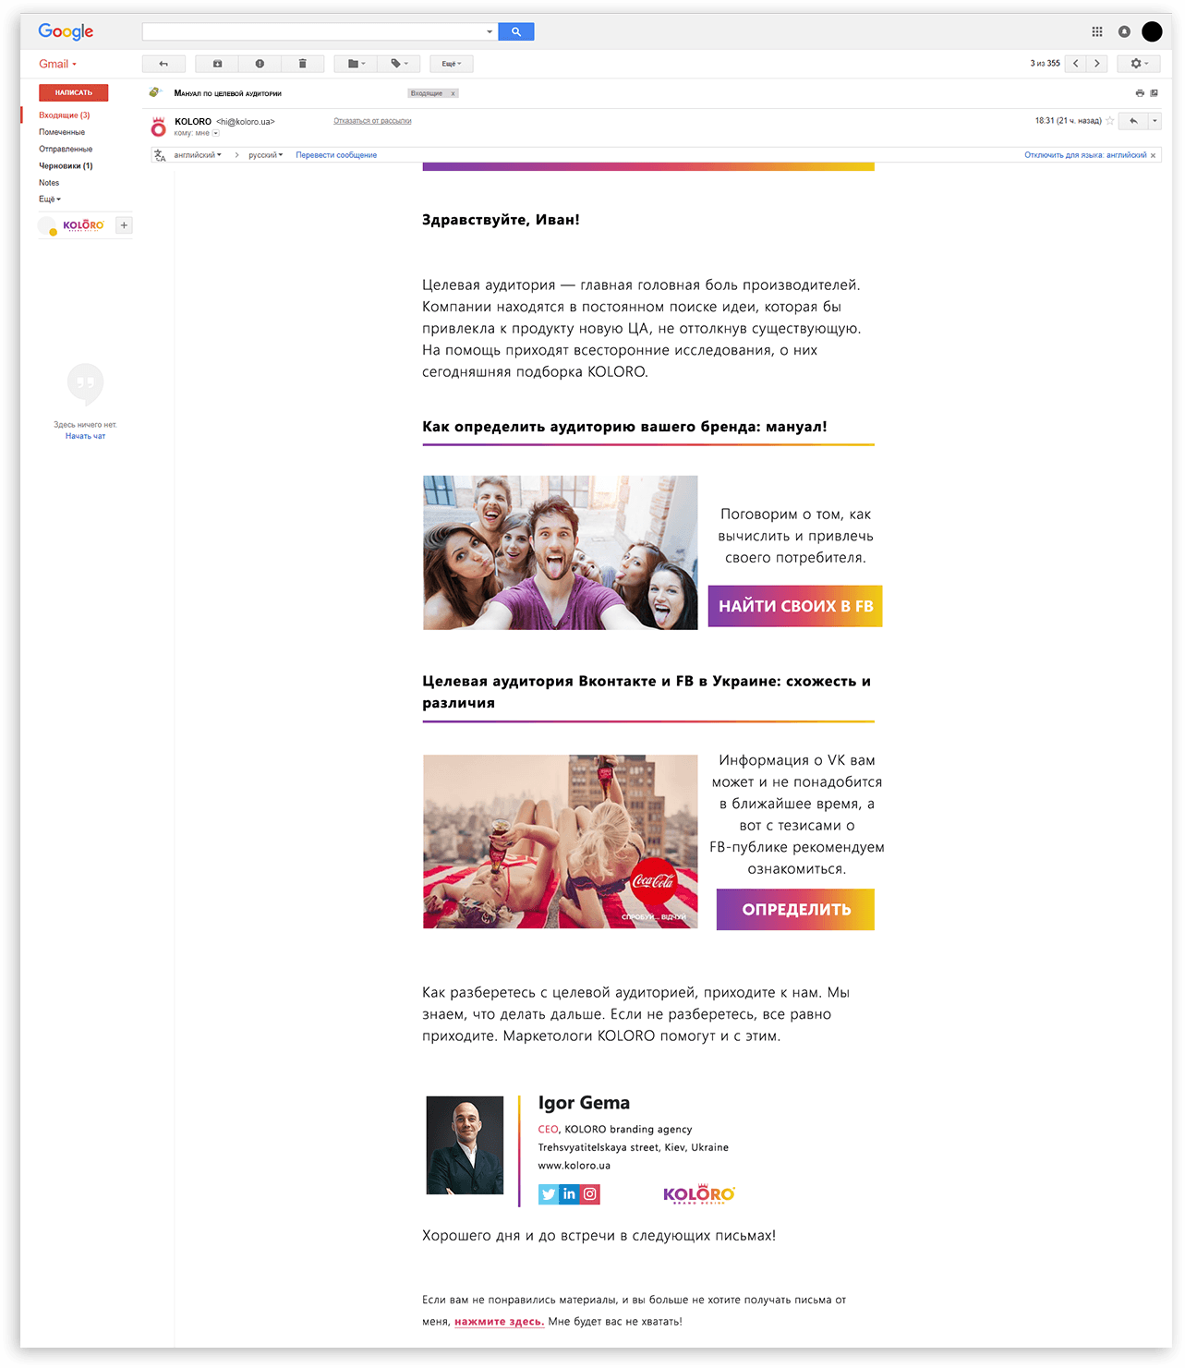Go to Отправленные folder
The height and width of the screenshot is (1368, 1185).
click(x=66, y=149)
